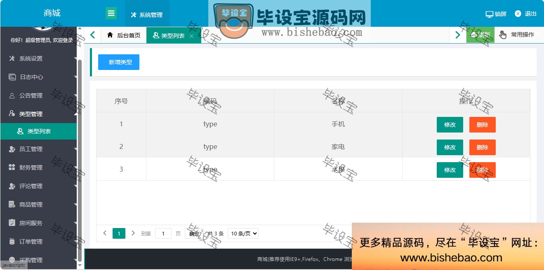Switch to the 后台首页 tab
The image size is (544, 270).
tap(124, 35)
